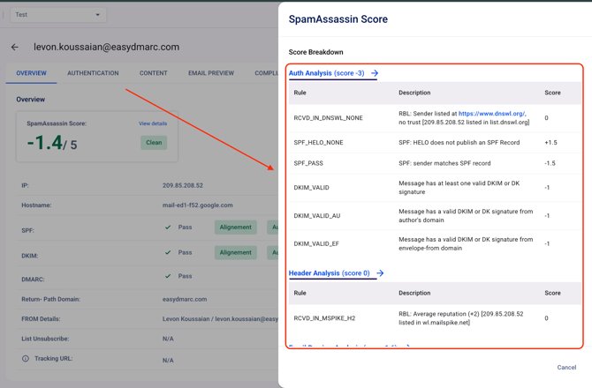
Task: Click the Tracking URL info icon
Action: click(x=26, y=359)
